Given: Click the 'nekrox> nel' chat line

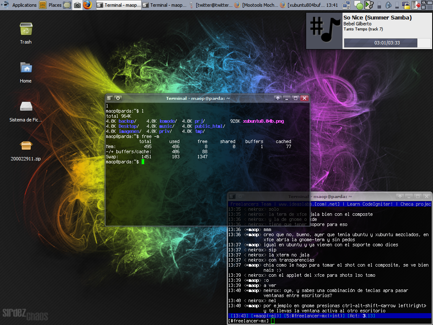Looking at the screenshot, I should click(x=252, y=301).
